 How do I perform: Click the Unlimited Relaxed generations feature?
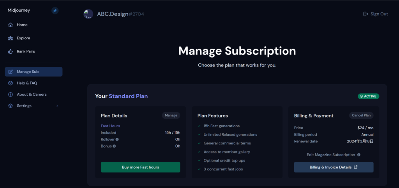coord(230,135)
